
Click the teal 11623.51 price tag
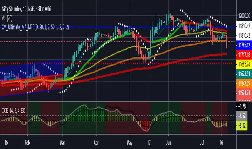(x=244, y=74)
